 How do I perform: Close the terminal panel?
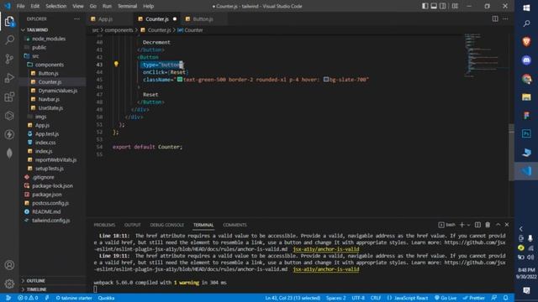(507, 225)
